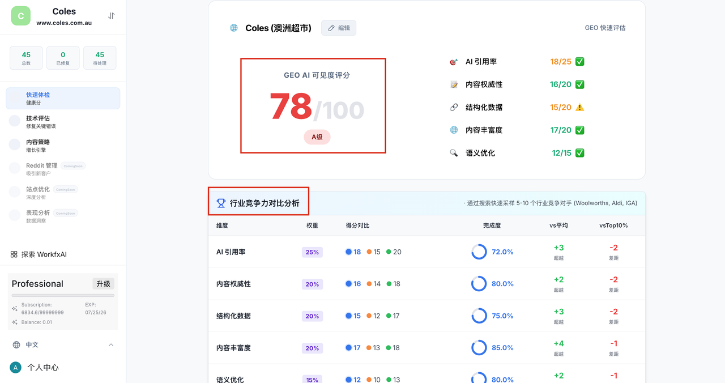Click the 探索 WorkfxAI grid icon
The width and height of the screenshot is (725, 383).
pos(14,254)
